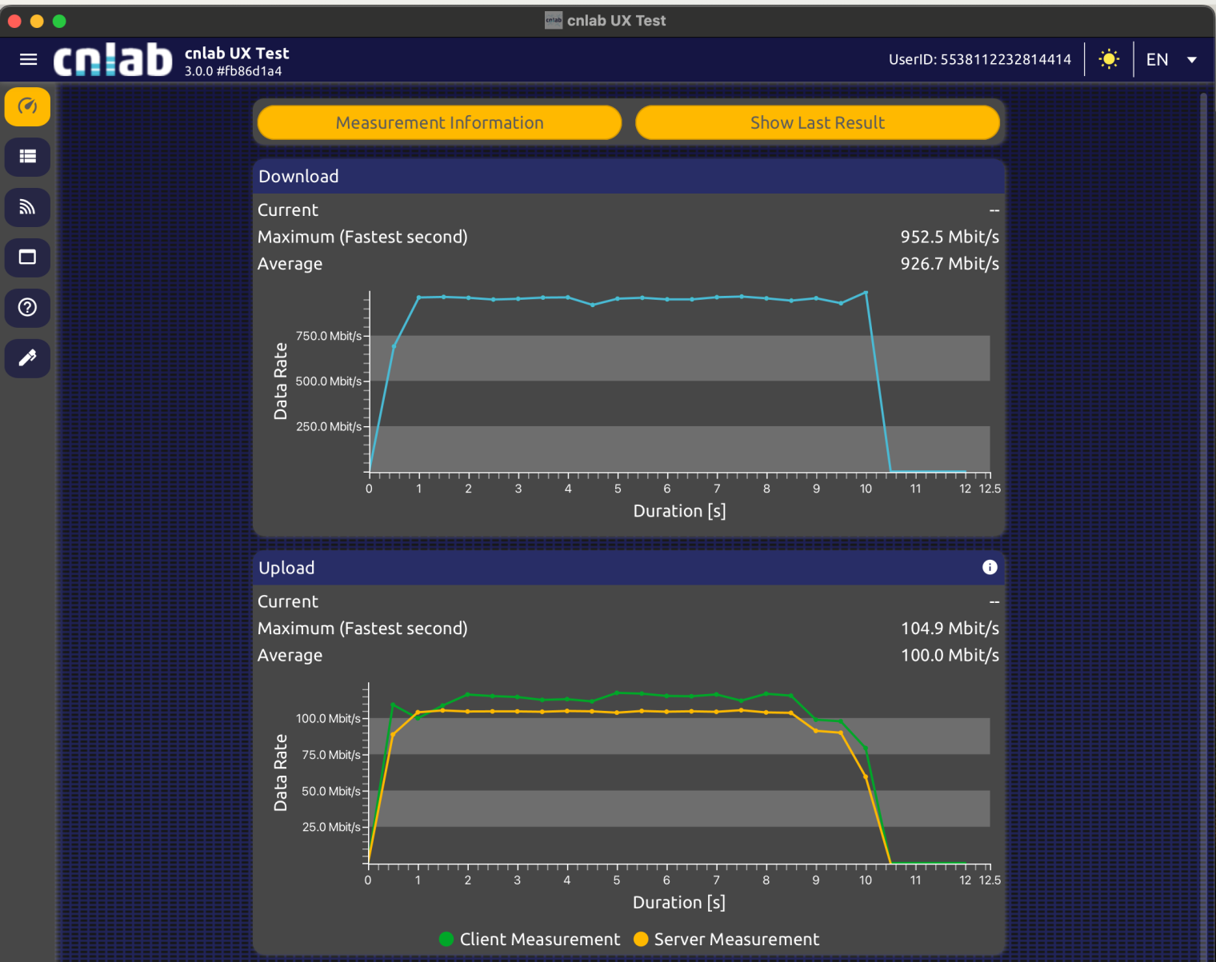Click the download peak point near 10 seconds
1216x962 pixels.
point(866,293)
